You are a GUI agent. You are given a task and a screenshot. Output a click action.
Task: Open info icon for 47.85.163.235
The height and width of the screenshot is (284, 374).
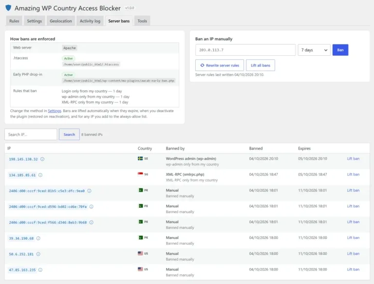pos(40,270)
